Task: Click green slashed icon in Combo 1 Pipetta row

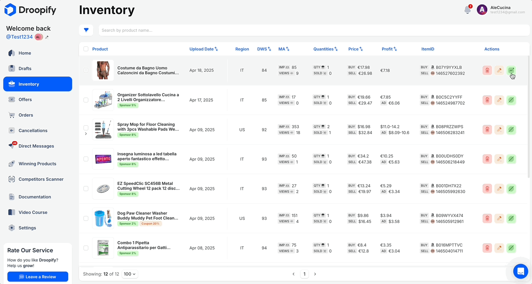Action: (511, 248)
